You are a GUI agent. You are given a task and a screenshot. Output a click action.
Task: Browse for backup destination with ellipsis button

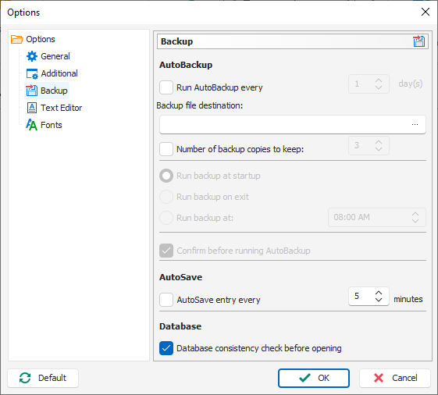(x=415, y=125)
